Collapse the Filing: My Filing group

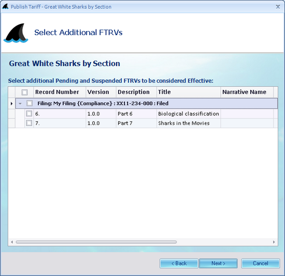tap(20, 103)
